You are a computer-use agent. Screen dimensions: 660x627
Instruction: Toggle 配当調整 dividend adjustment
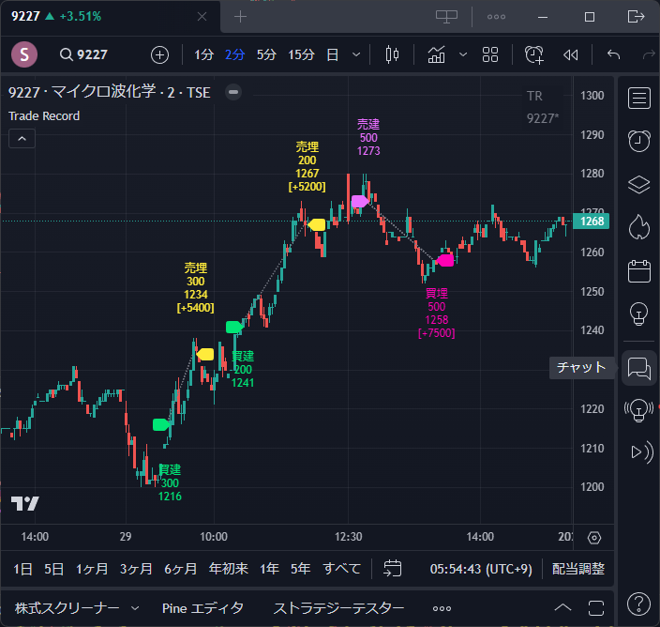point(578,569)
